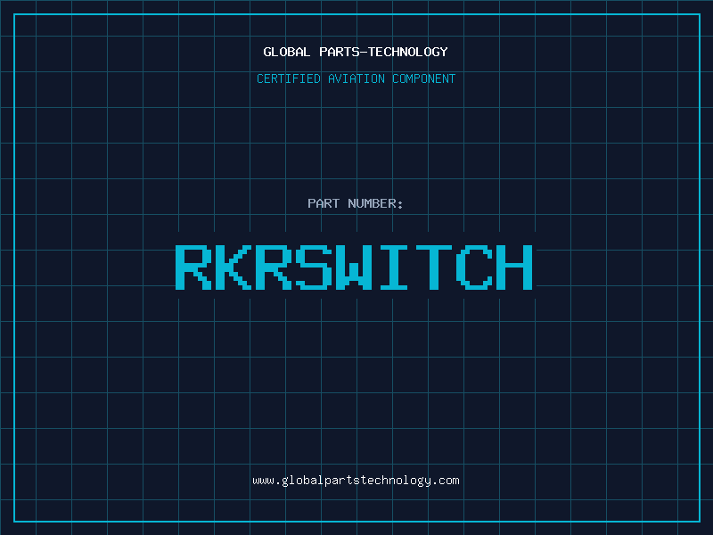713x535 pixels.
Task: Select the word CERTIFIED in the subtitle
Action: click(x=288, y=79)
